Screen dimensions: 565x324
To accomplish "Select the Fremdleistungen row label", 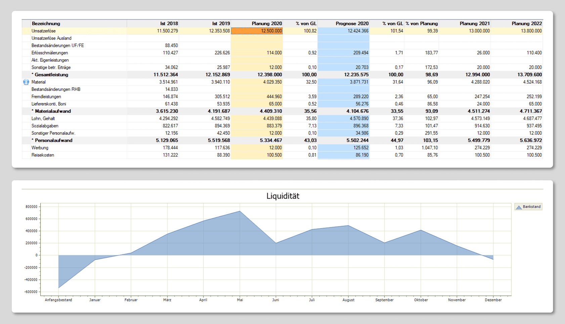I will pyautogui.click(x=46, y=97).
